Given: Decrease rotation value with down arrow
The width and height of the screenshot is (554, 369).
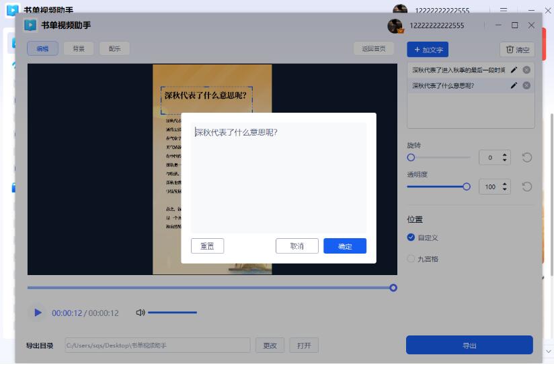Looking at the screenshot, I should (x=504, y=160).
